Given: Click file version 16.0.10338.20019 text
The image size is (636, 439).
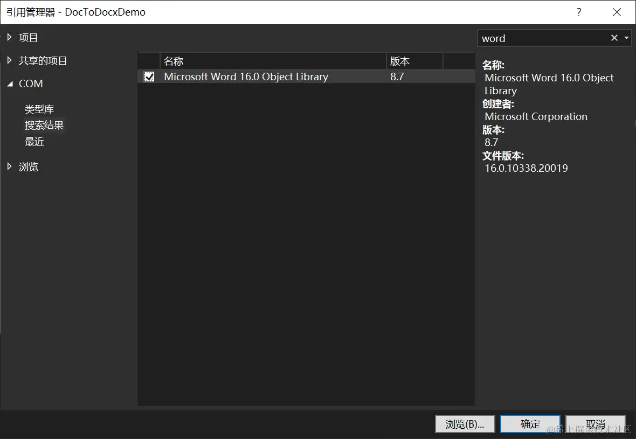Looking at the screenshot, I should pyautogui.click(x=526, y=168).
